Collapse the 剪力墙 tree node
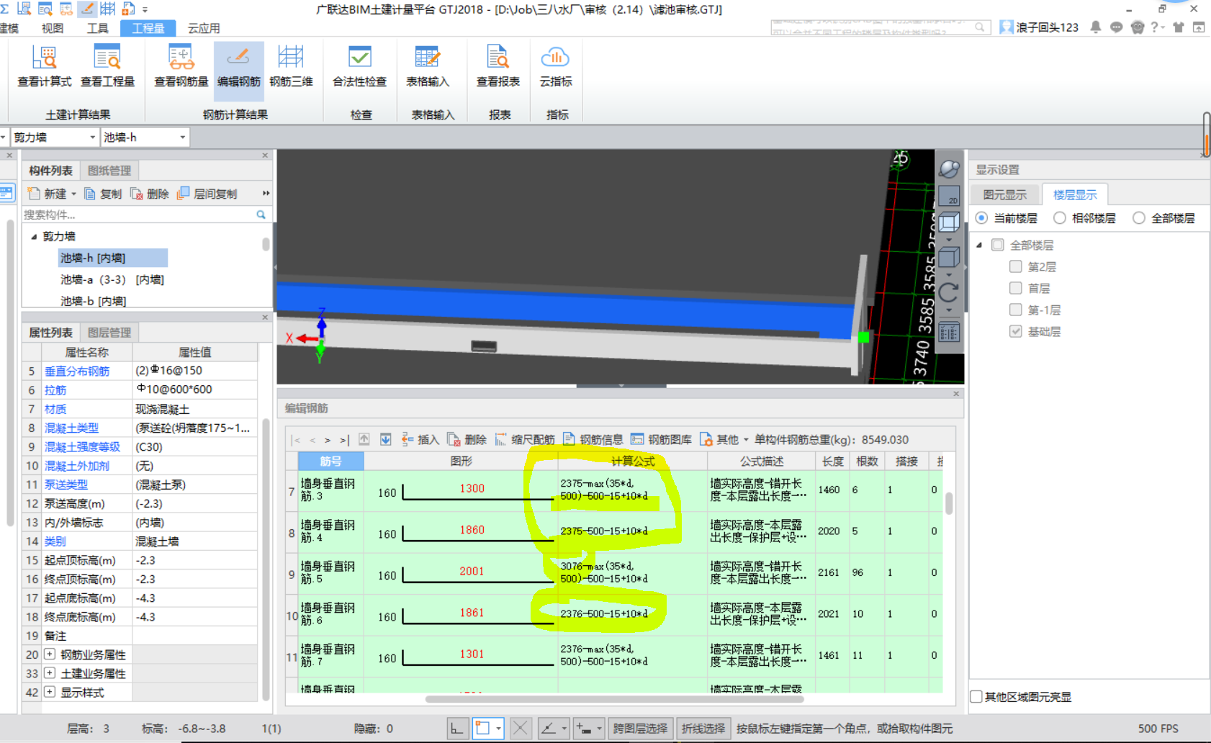 (x=34, y=236)
